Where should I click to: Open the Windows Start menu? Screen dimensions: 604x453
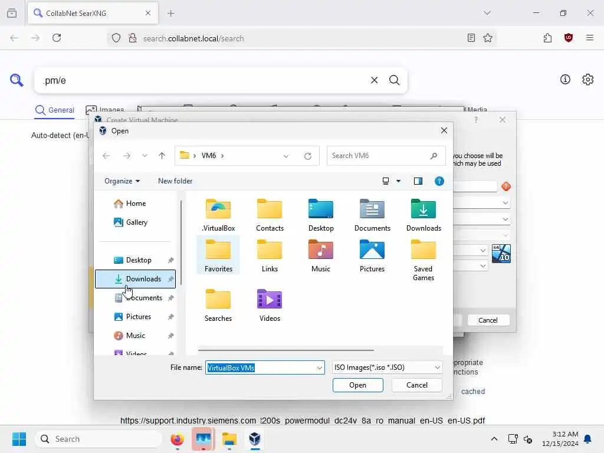pyautogui.click(x=19, y=439)
